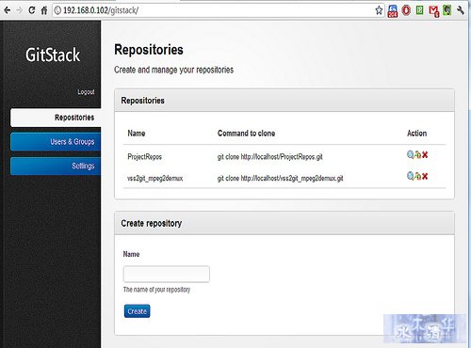Open the browser wrench settings menu
The image size is (471, 348).
pos(461,10)
